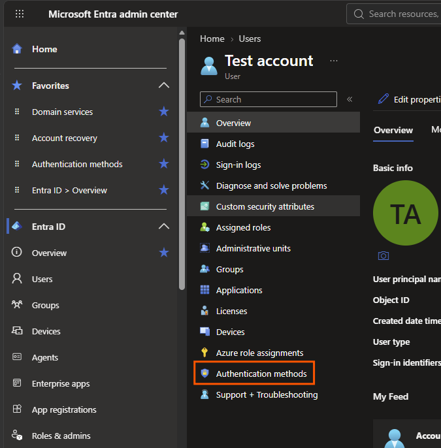Click the left navigation scrollbar
The image size is (441, 448).
pyautogui.click(x=182, y=165)
